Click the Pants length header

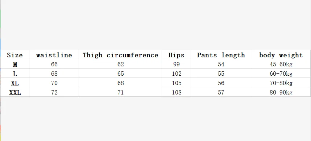click(221, 55)
